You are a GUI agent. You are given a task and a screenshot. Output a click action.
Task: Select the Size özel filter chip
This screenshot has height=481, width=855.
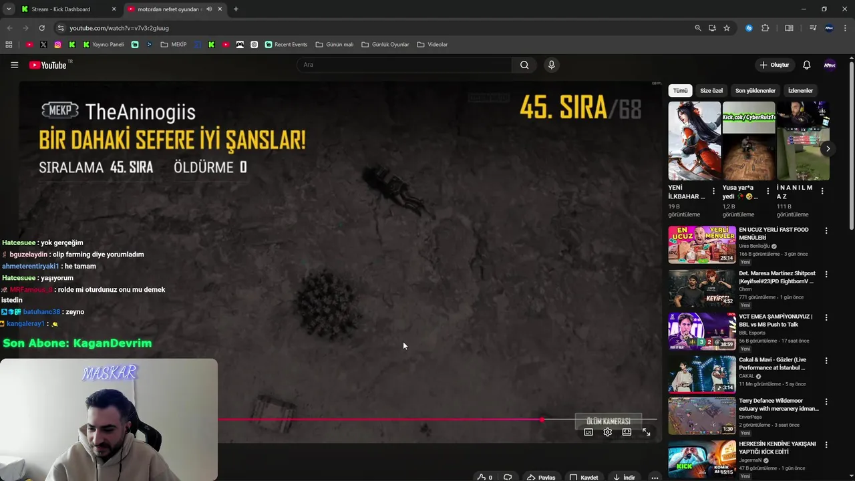pyautogui.click(x=711, y=90)
